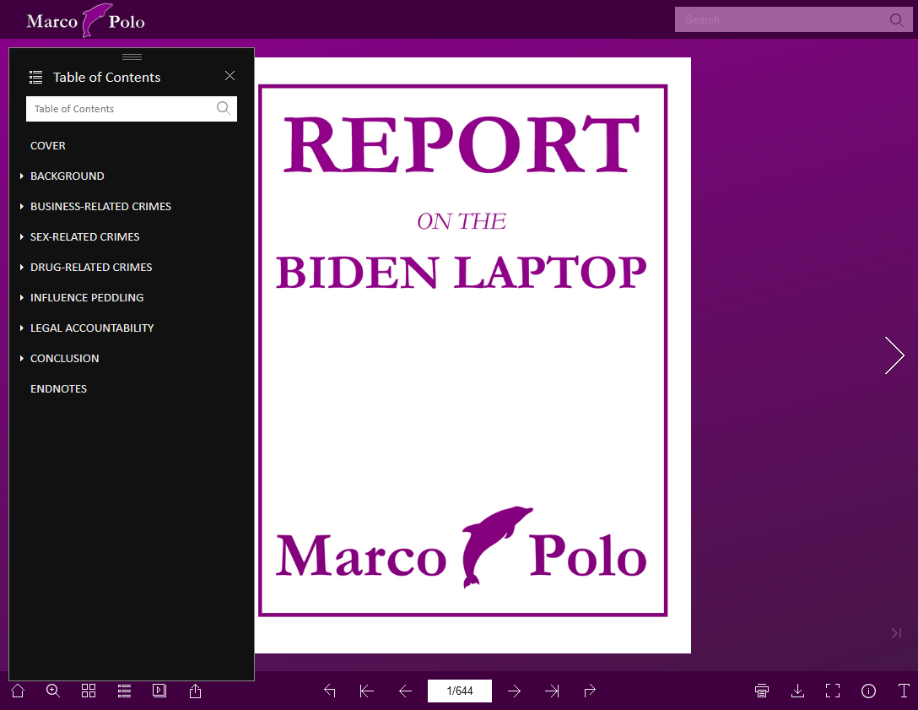Open the COVER entry
This screenshot has height=710, width=918.
(x=48, y=146)
